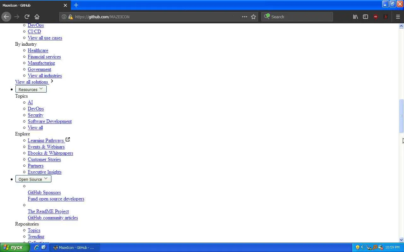Open the Library toolbar button
The width and height of the screenshot is (404, 252).
[x=355, y=17]
